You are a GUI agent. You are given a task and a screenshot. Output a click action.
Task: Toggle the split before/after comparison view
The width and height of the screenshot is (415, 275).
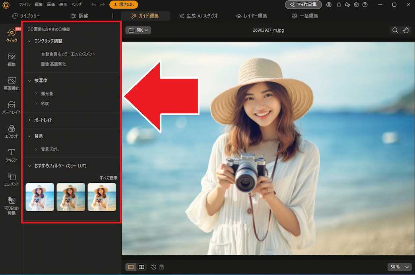[142, 267]
